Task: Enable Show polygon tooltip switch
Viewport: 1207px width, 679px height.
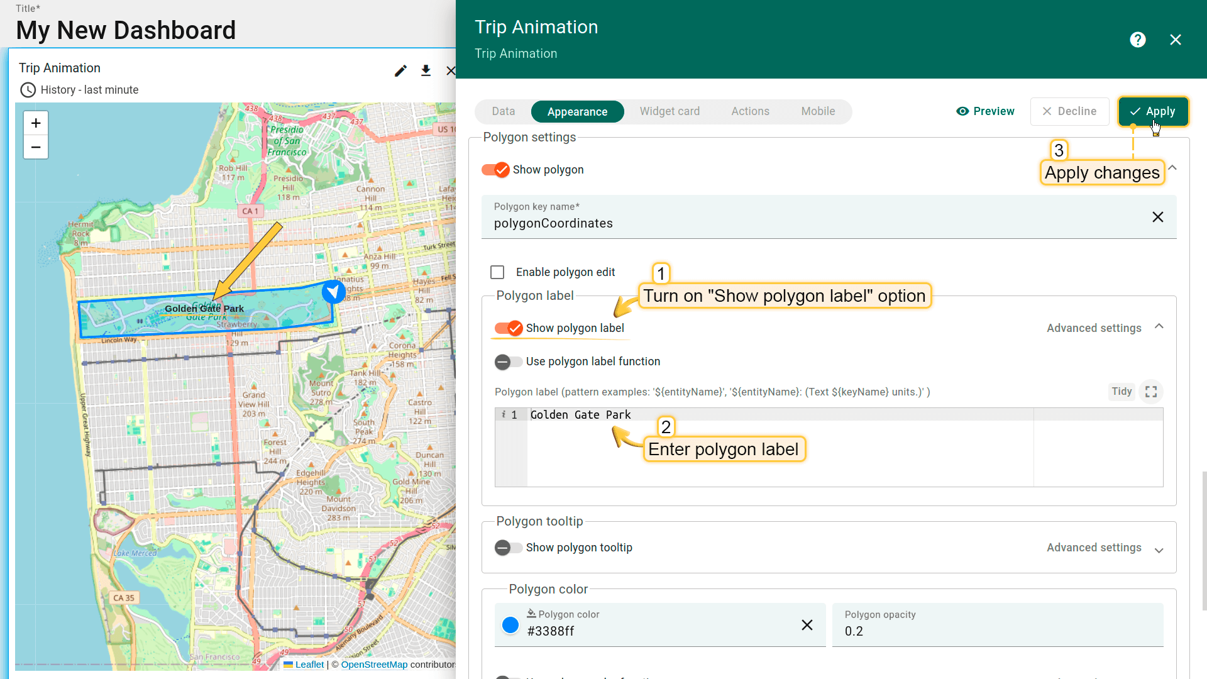Action: 509,548
